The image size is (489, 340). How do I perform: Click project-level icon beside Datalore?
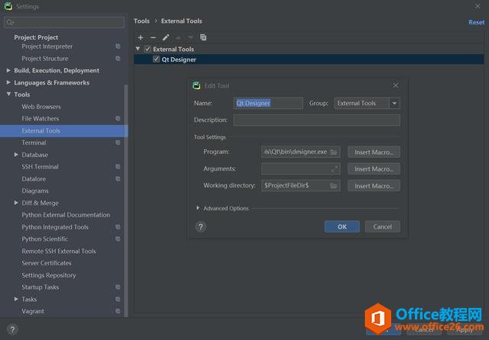(x=118, y=179)
